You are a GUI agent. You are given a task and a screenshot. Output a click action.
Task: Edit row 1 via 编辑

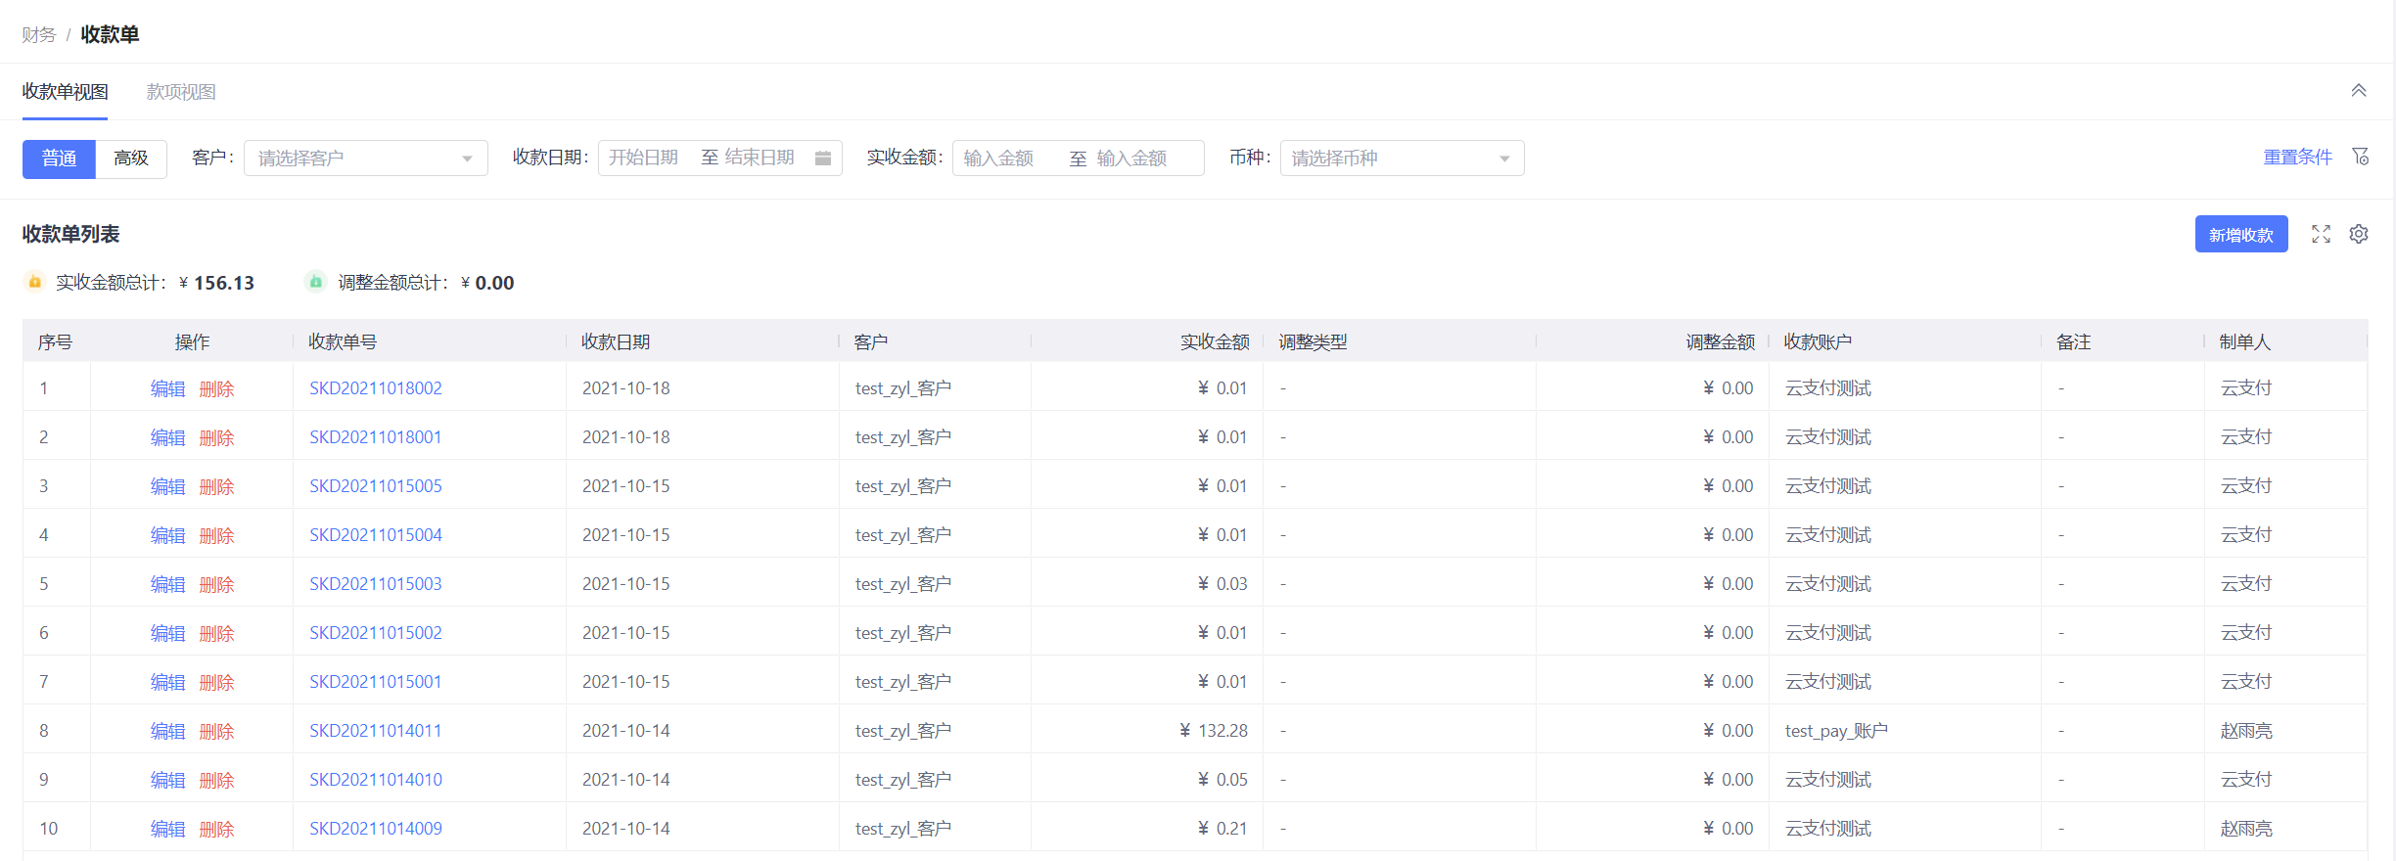[168, 389]
